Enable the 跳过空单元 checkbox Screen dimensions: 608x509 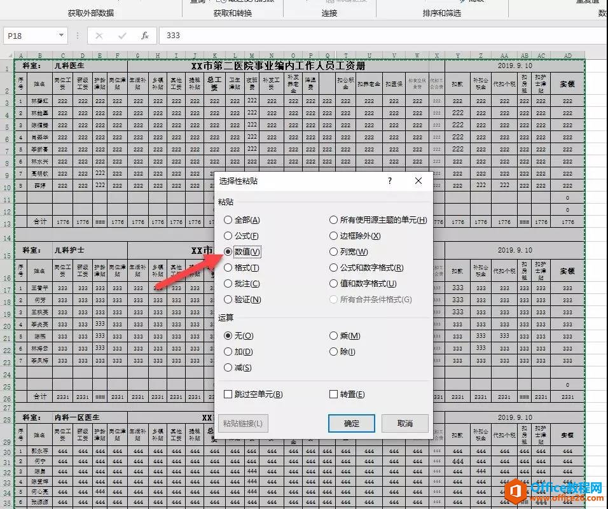click(x=228, y=394)
